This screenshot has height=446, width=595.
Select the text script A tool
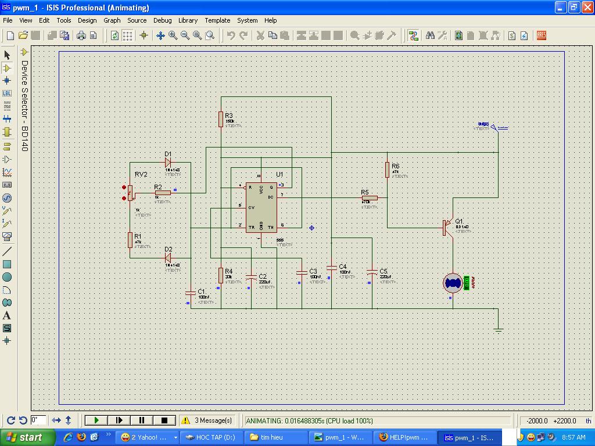pos(7,315)
